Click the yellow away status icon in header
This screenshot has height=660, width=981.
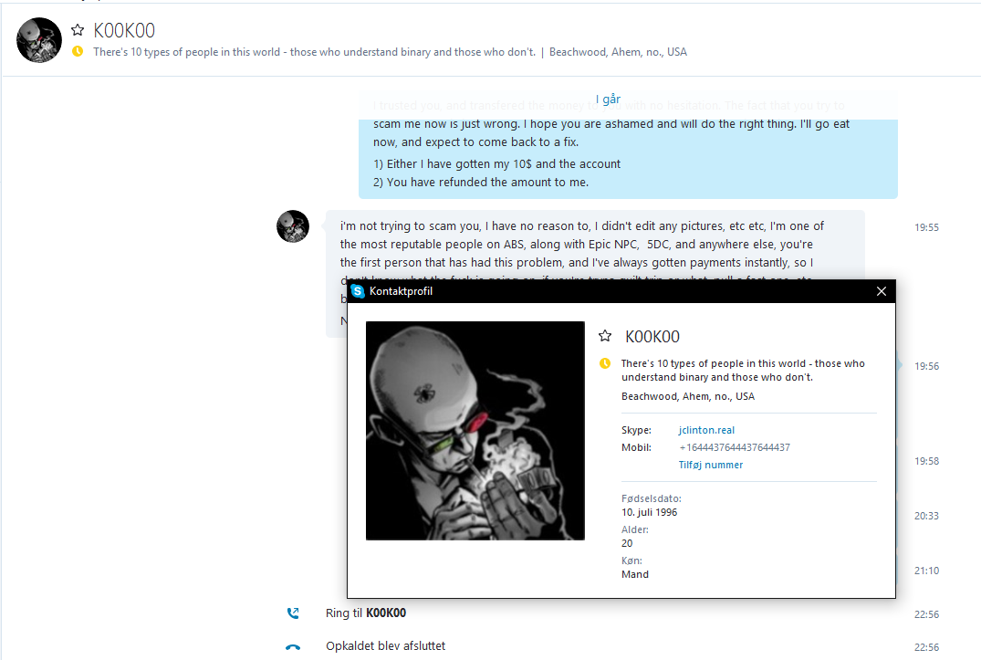(x=78, y=51)
